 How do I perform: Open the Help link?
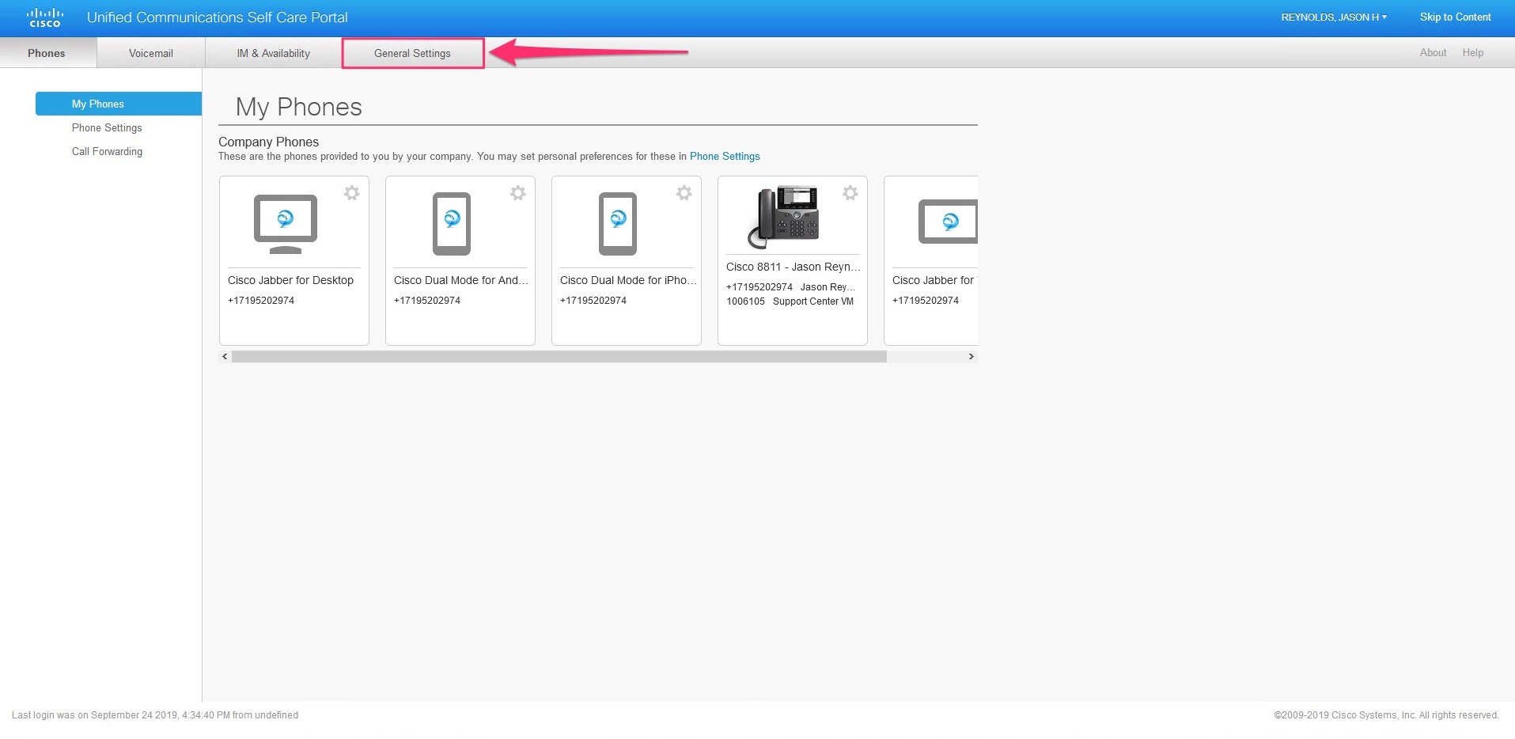coord(1472,52)
